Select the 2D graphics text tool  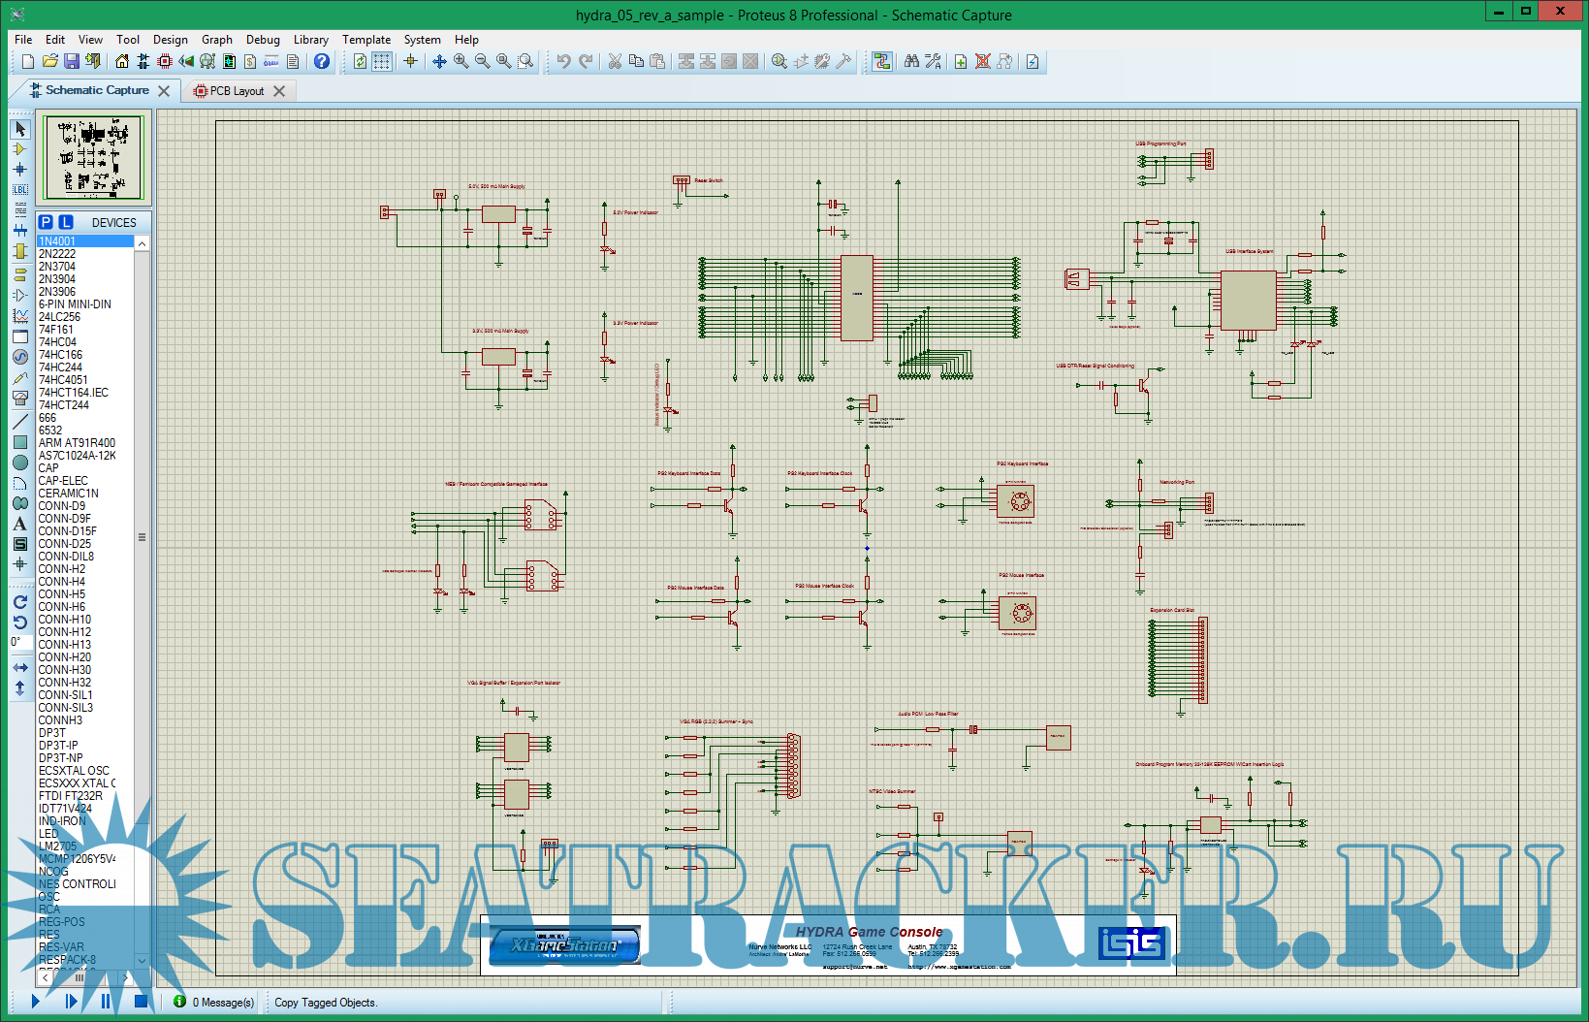pos(19,524)
